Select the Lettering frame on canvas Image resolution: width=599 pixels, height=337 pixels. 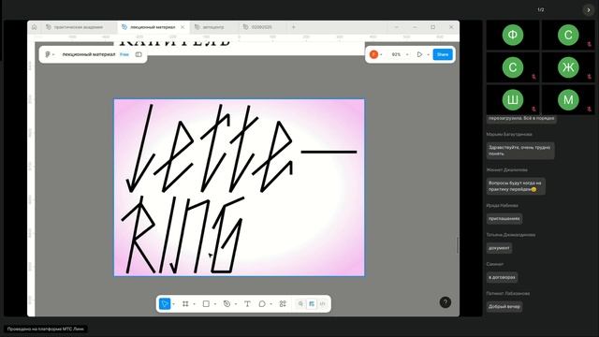pos(240,187)
